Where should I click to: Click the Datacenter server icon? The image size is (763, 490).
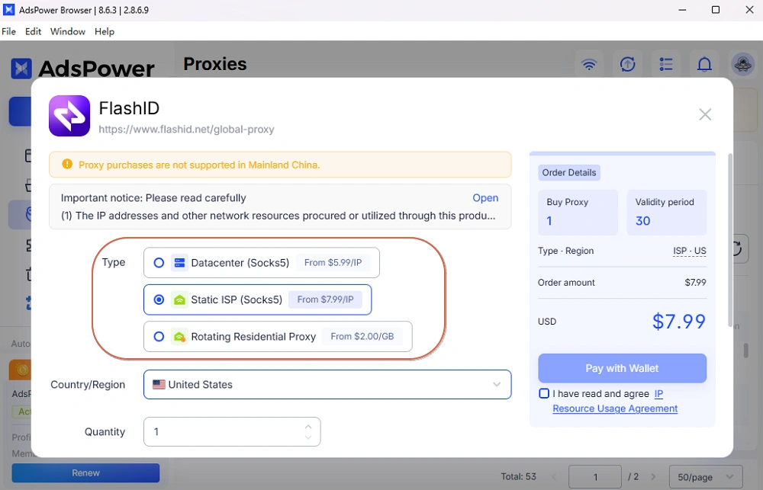[x=179, y=262]
